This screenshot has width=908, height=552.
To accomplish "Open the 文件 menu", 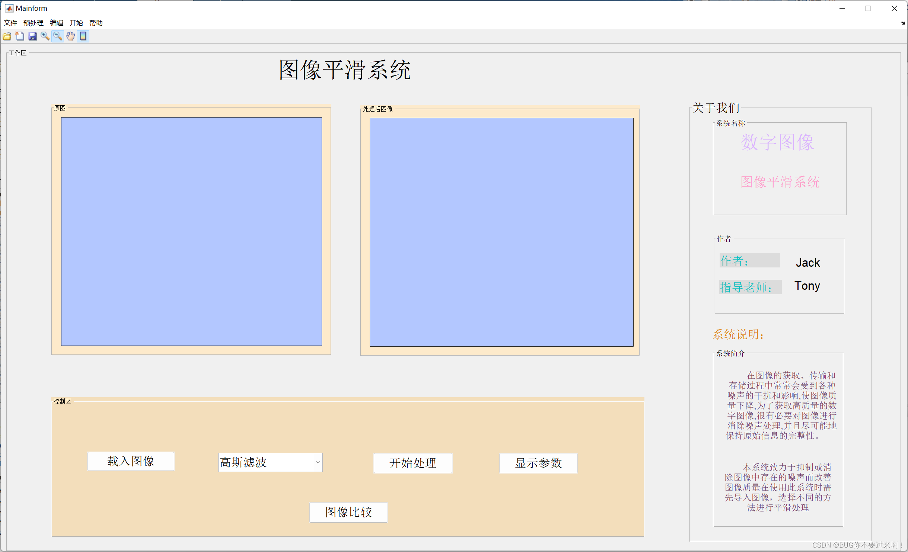I will tap(10, 23).
